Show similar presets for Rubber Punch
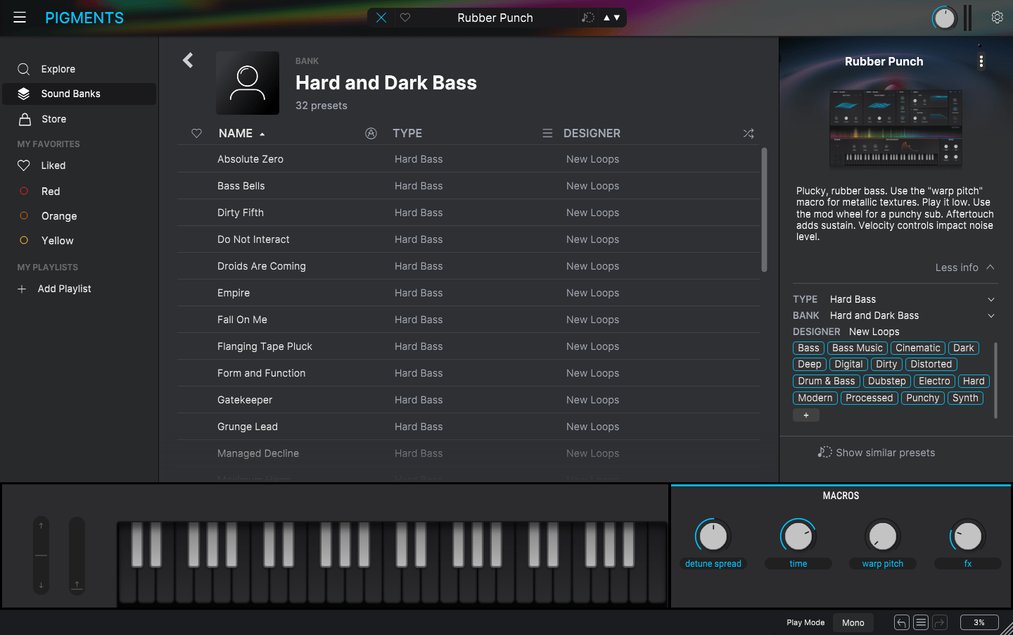The width and height of the screenshot is (1013, 635). click(x=877, y=452)
